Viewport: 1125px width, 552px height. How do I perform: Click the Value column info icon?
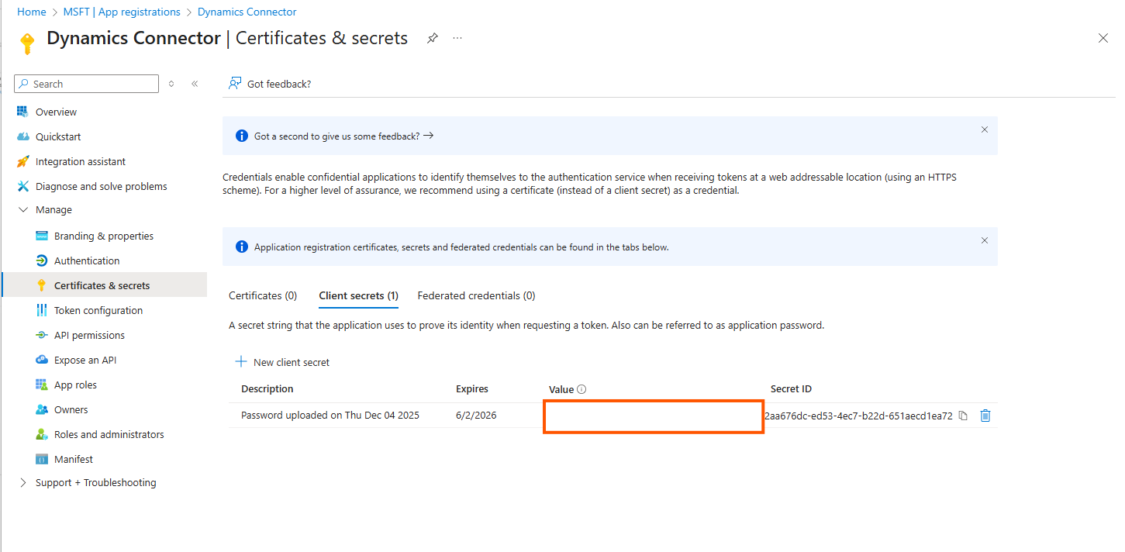tap(581, 389)
